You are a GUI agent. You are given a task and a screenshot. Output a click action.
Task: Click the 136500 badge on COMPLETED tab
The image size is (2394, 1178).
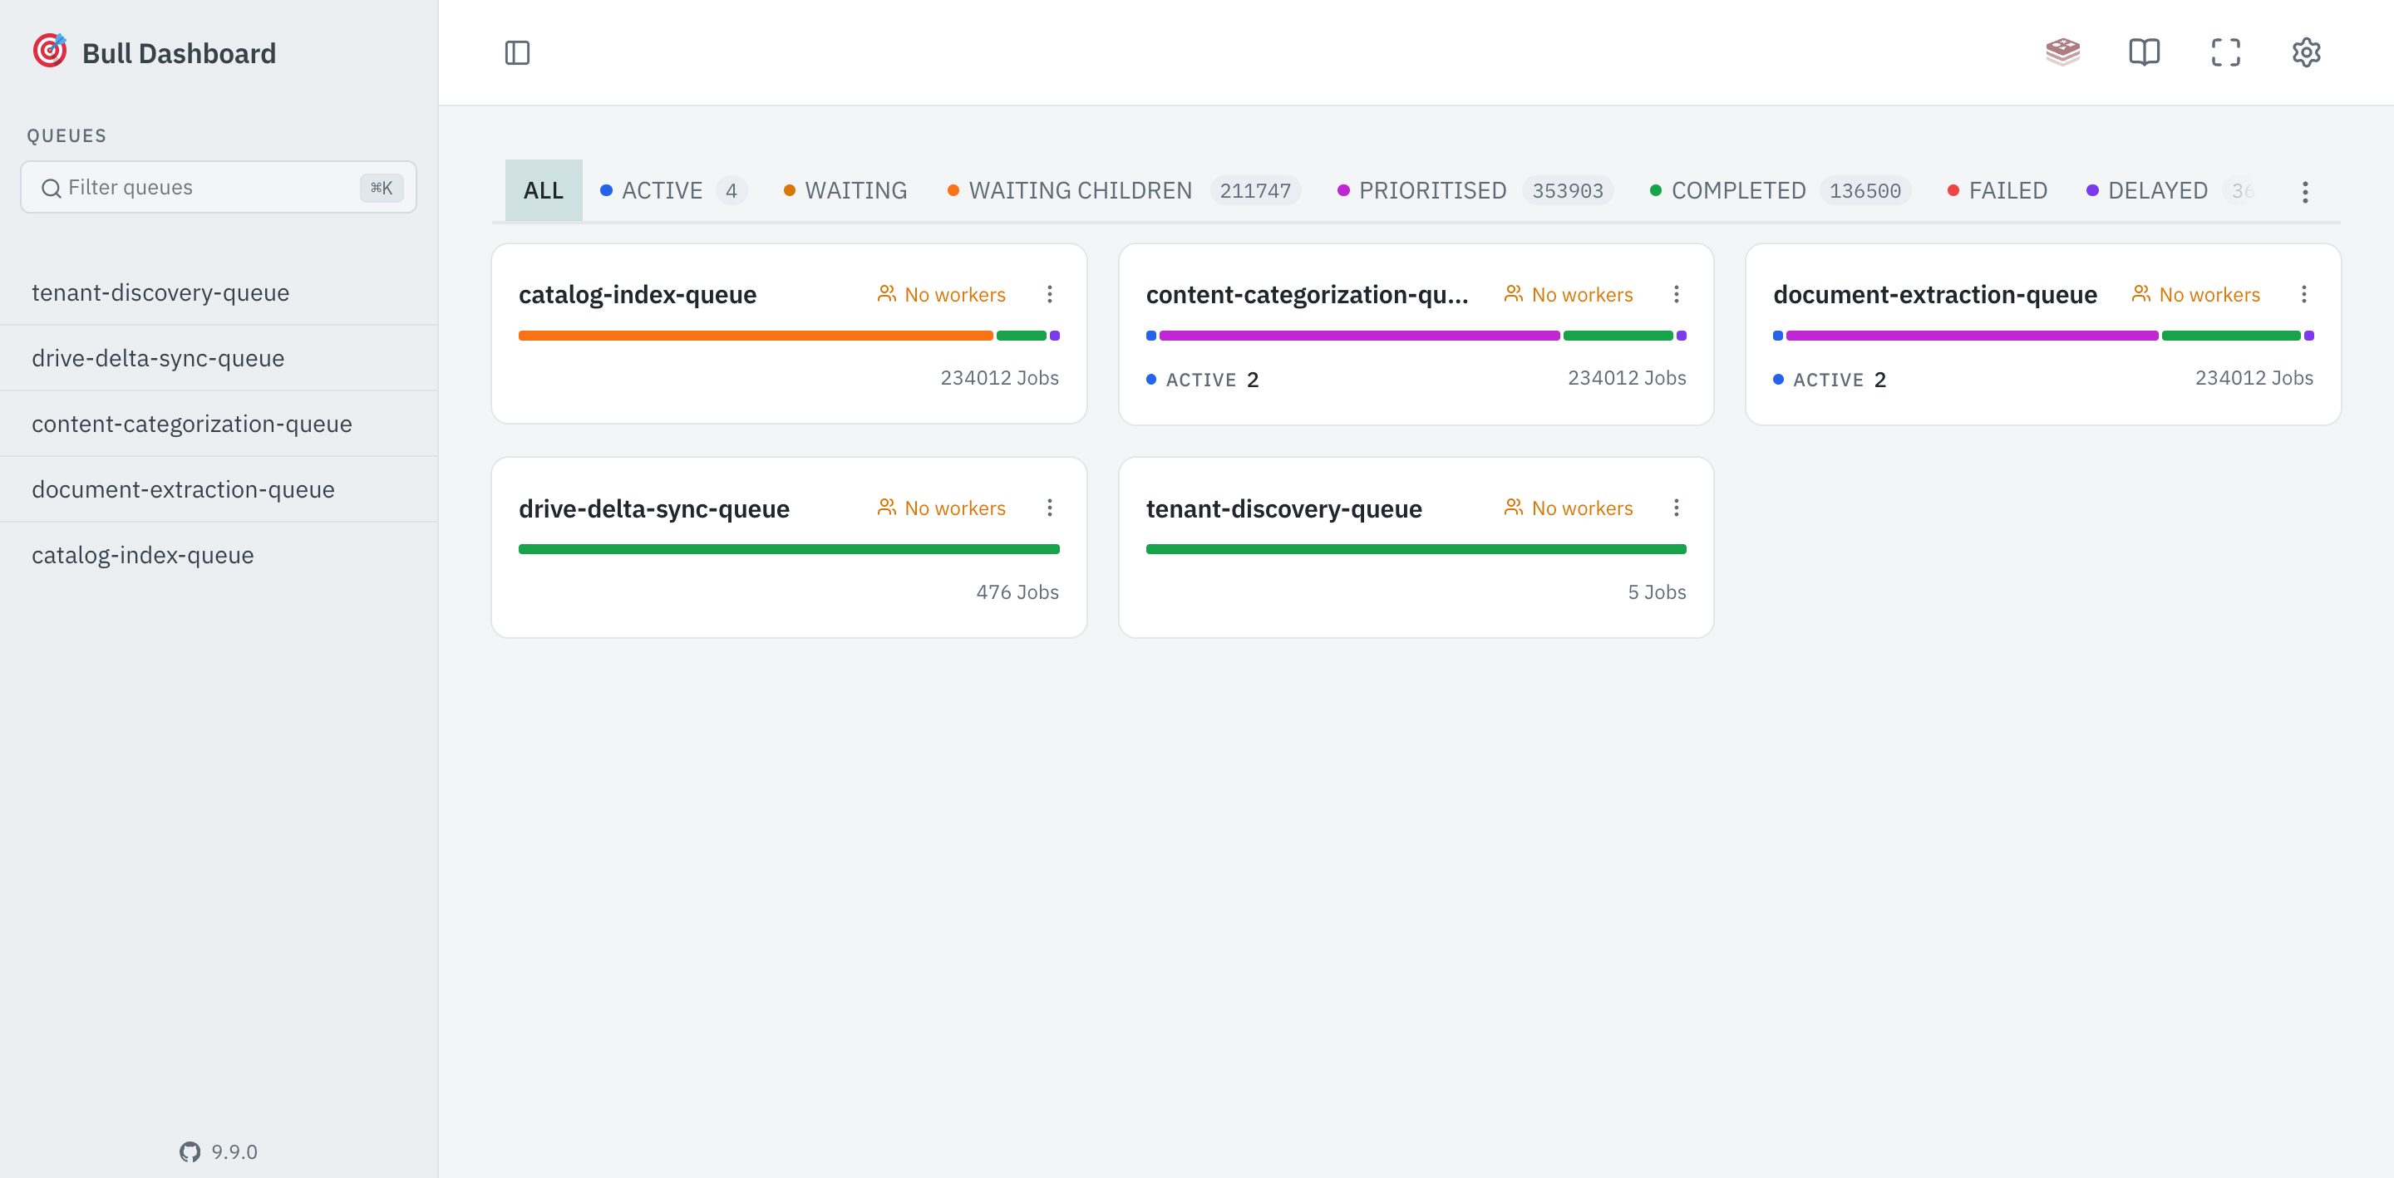coord(1864,190)
